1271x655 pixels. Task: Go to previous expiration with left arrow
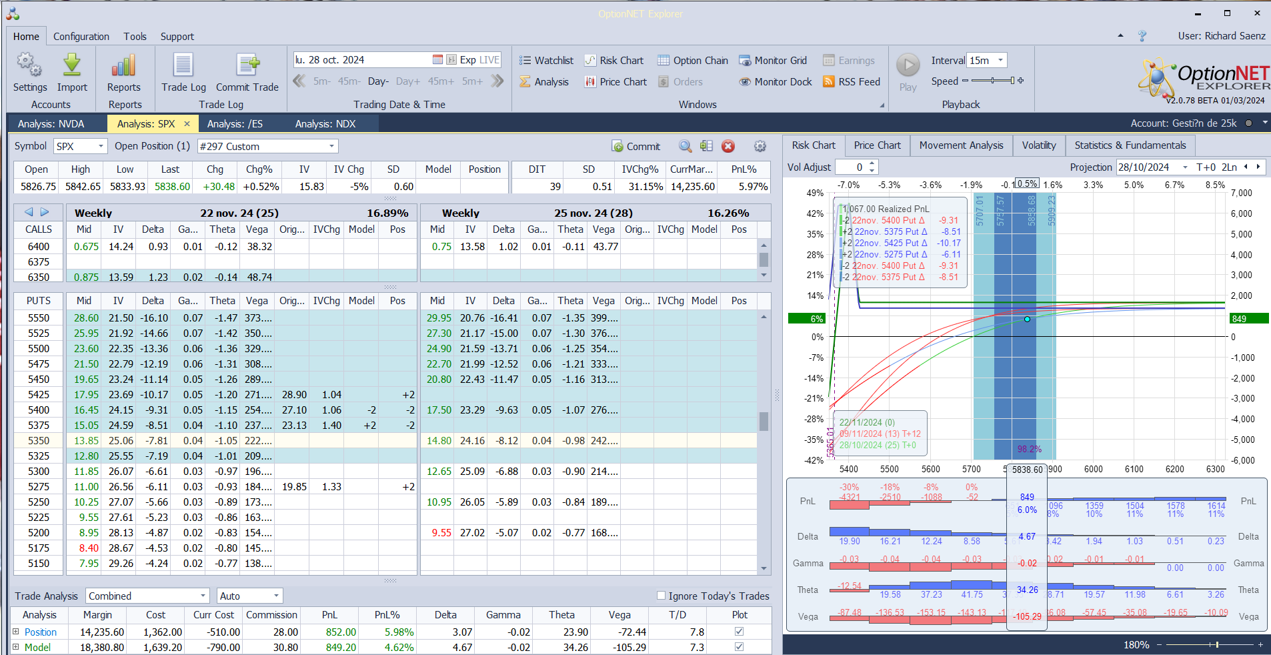pos(29,212)
